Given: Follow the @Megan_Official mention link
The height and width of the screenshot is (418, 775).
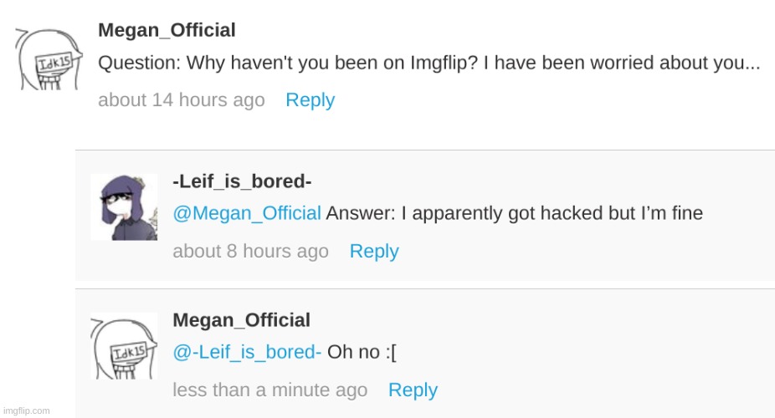Looking at the screenshot, I should (x=247, y=213).
